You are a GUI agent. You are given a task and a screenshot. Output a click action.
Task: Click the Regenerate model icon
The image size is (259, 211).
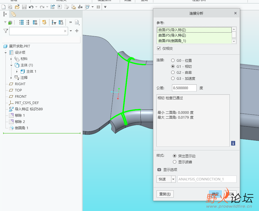click(x=53, y=7)
